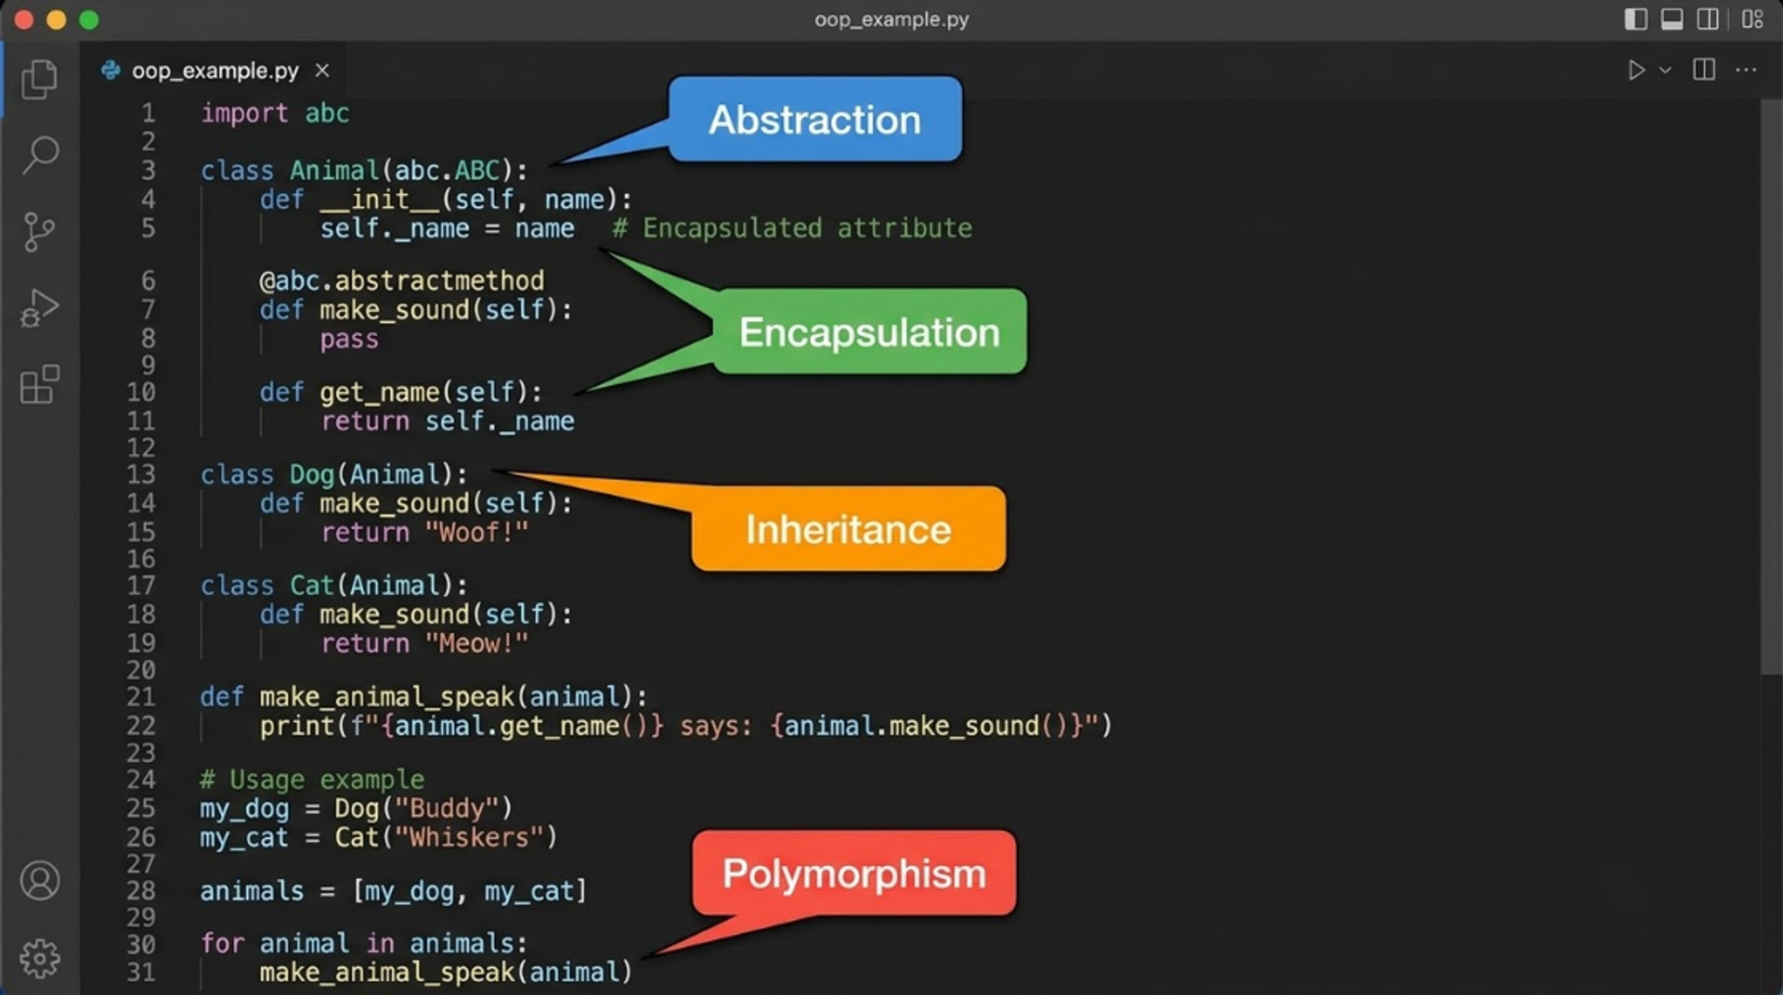Click window title 'oop_example.py'
Screen dimensions: 1783x995
click(x=891, y=19)
